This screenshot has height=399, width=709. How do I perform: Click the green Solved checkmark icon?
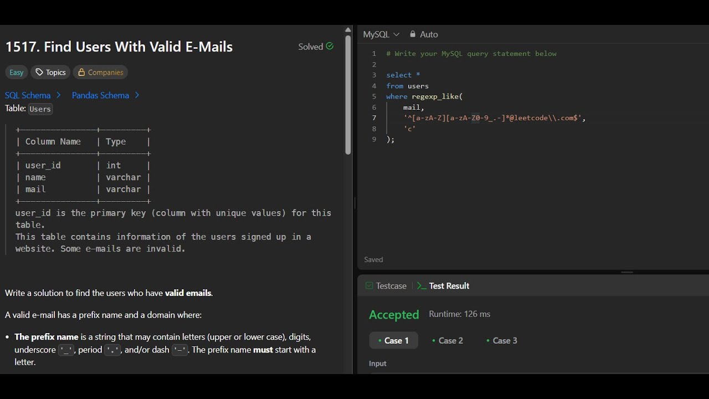(x=330, y=46)
